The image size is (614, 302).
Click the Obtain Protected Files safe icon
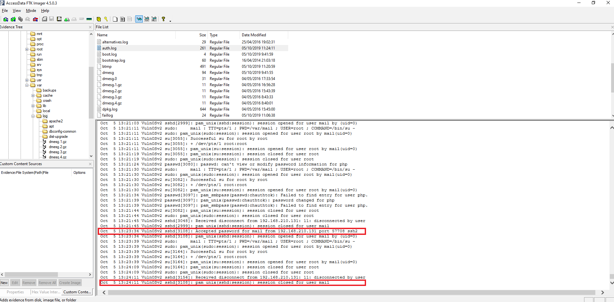(x=99, y=19)
